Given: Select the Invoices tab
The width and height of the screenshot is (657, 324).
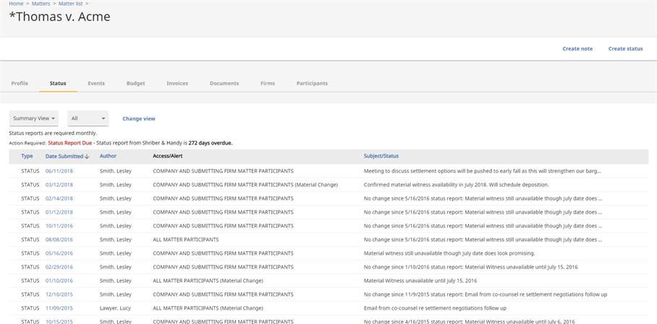Looking at the screenshot, I should (177, 84).
